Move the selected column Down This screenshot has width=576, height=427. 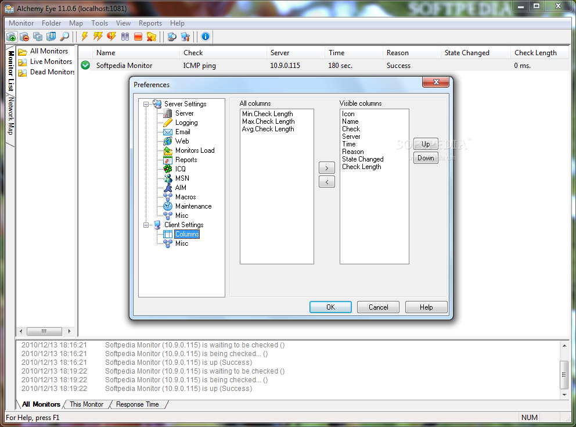[426, 158]
